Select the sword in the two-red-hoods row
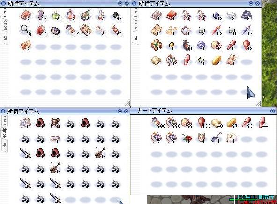Screen dimensions: 277x204 pyautogui.click(x=25, y=153)
